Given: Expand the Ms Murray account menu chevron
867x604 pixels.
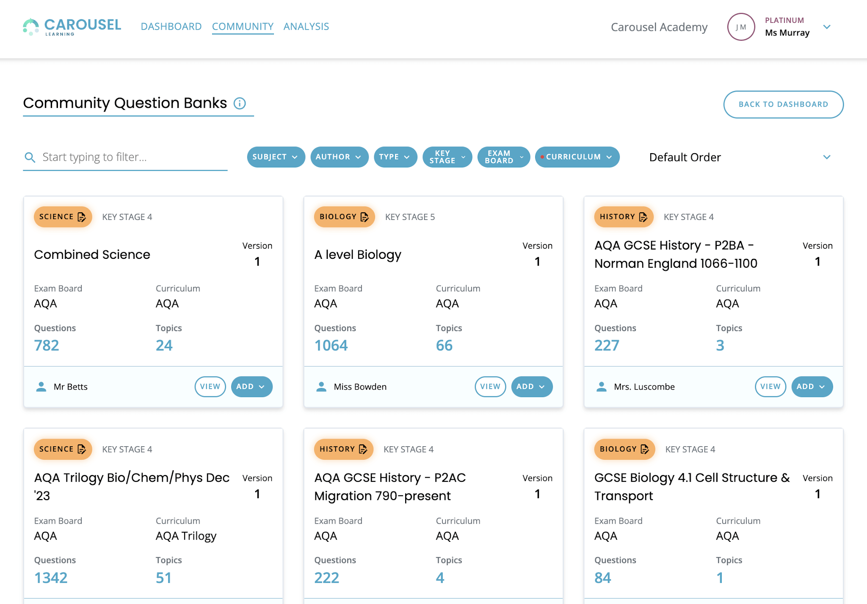Looking at the screenshot, I should coord(827,27).
